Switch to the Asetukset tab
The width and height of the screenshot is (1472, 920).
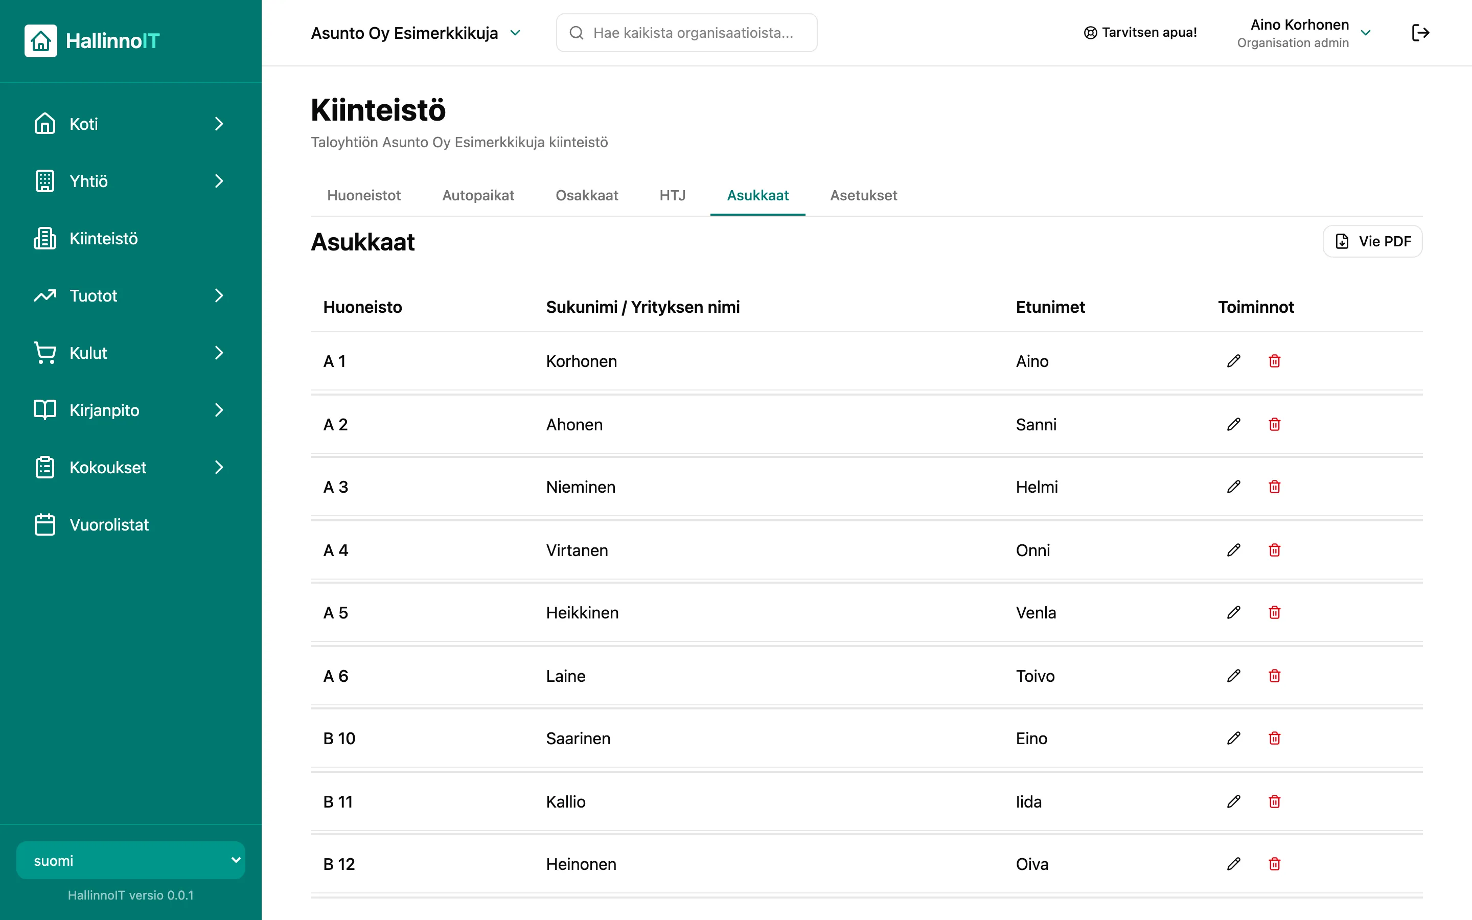863,195
